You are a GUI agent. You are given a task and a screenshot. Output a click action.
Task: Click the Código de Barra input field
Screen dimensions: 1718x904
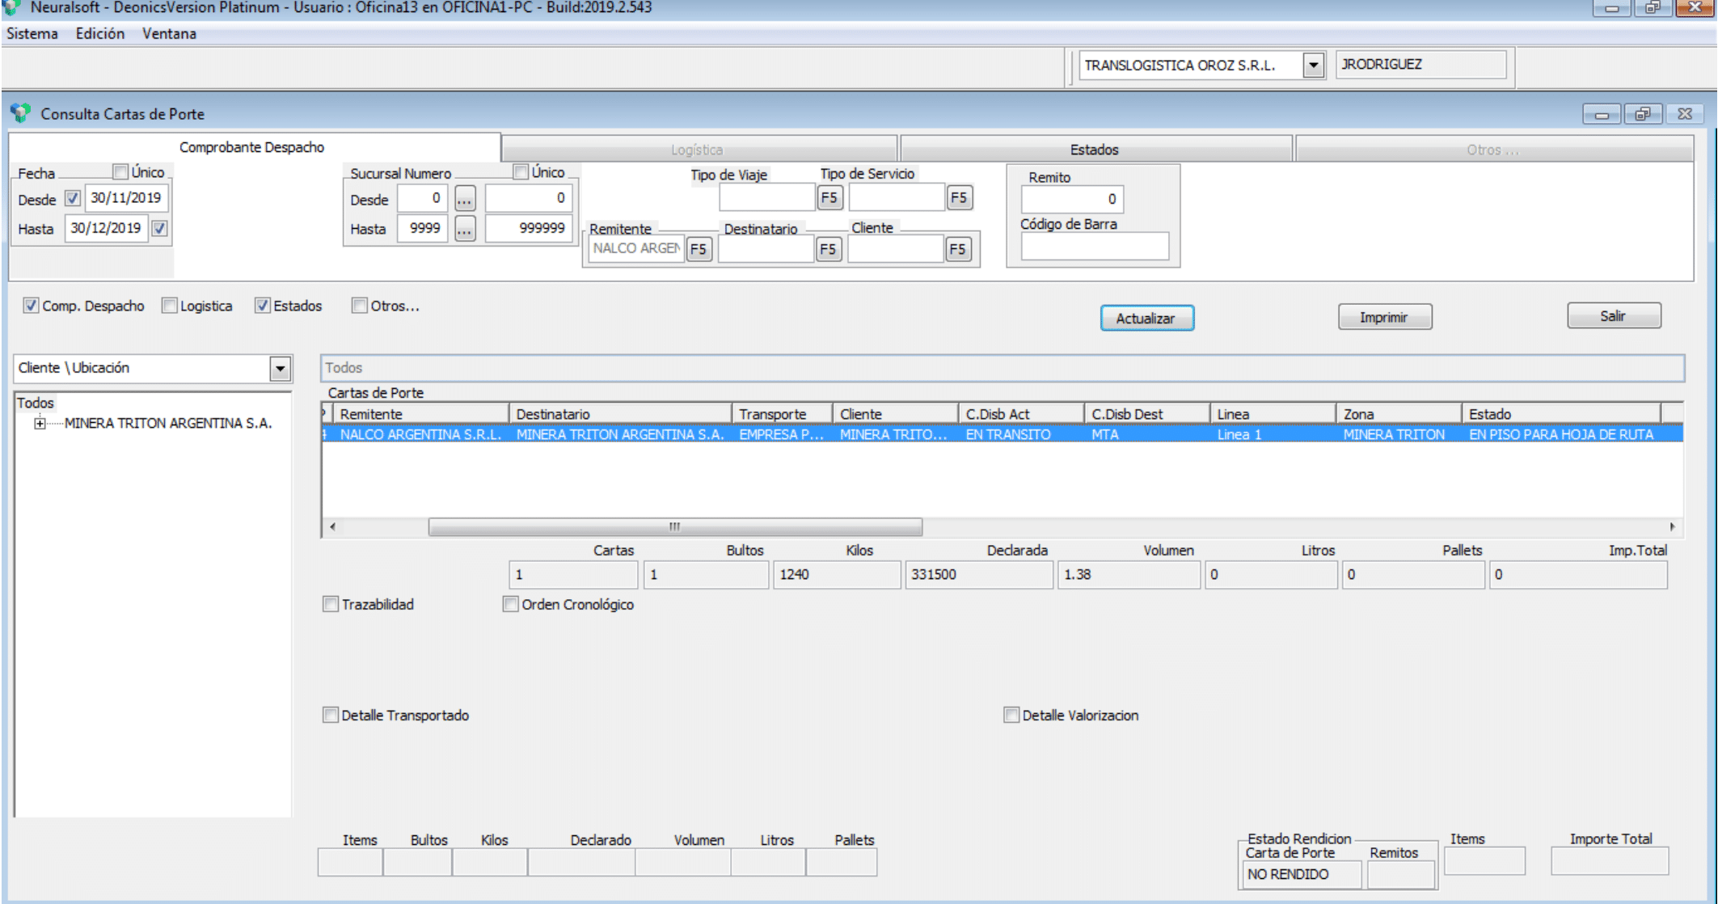click(x=1094, y=247)
